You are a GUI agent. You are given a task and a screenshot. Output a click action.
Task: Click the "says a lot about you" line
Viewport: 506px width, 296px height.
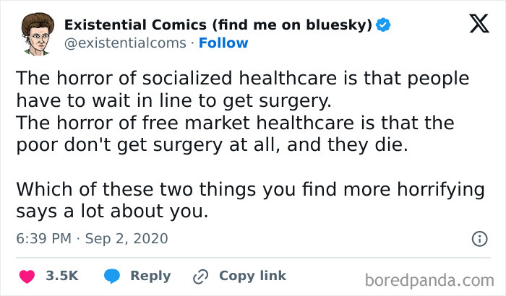point(111,212)
